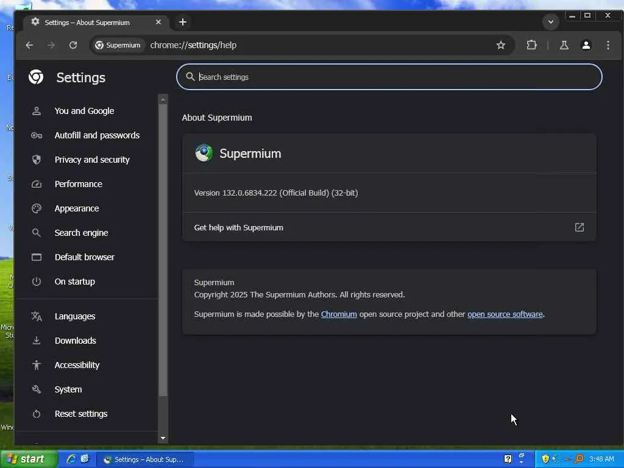The width and height of the screenshot is (624, 468).
Task: Click the sidebar scrollbar up arrow
Action: coord(163,99)
